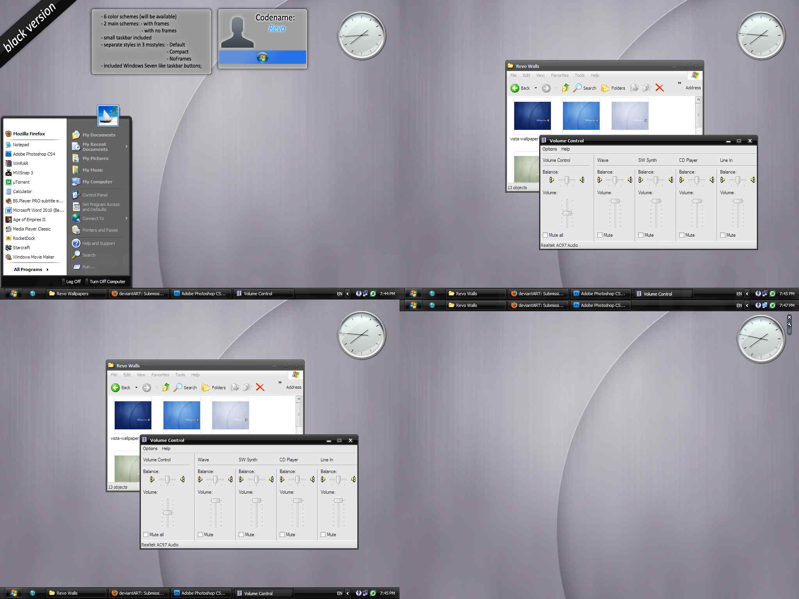Expand hidden tray icons in 7:44 PM taskbar
Viewport: 799px width, 599px height.
coord(348,294)
